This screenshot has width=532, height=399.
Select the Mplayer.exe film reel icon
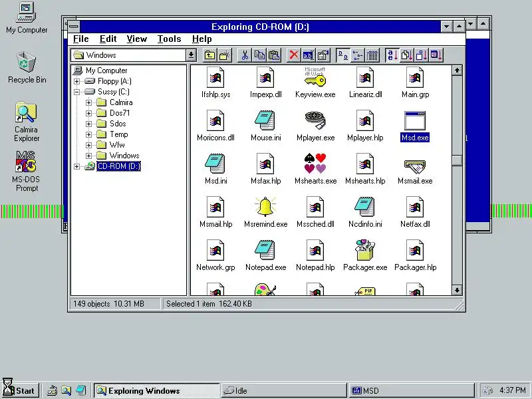[315, 126]
